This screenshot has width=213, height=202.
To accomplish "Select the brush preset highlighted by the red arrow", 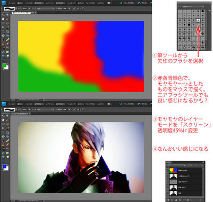I will pyautogui.click(x=198, y=20).
